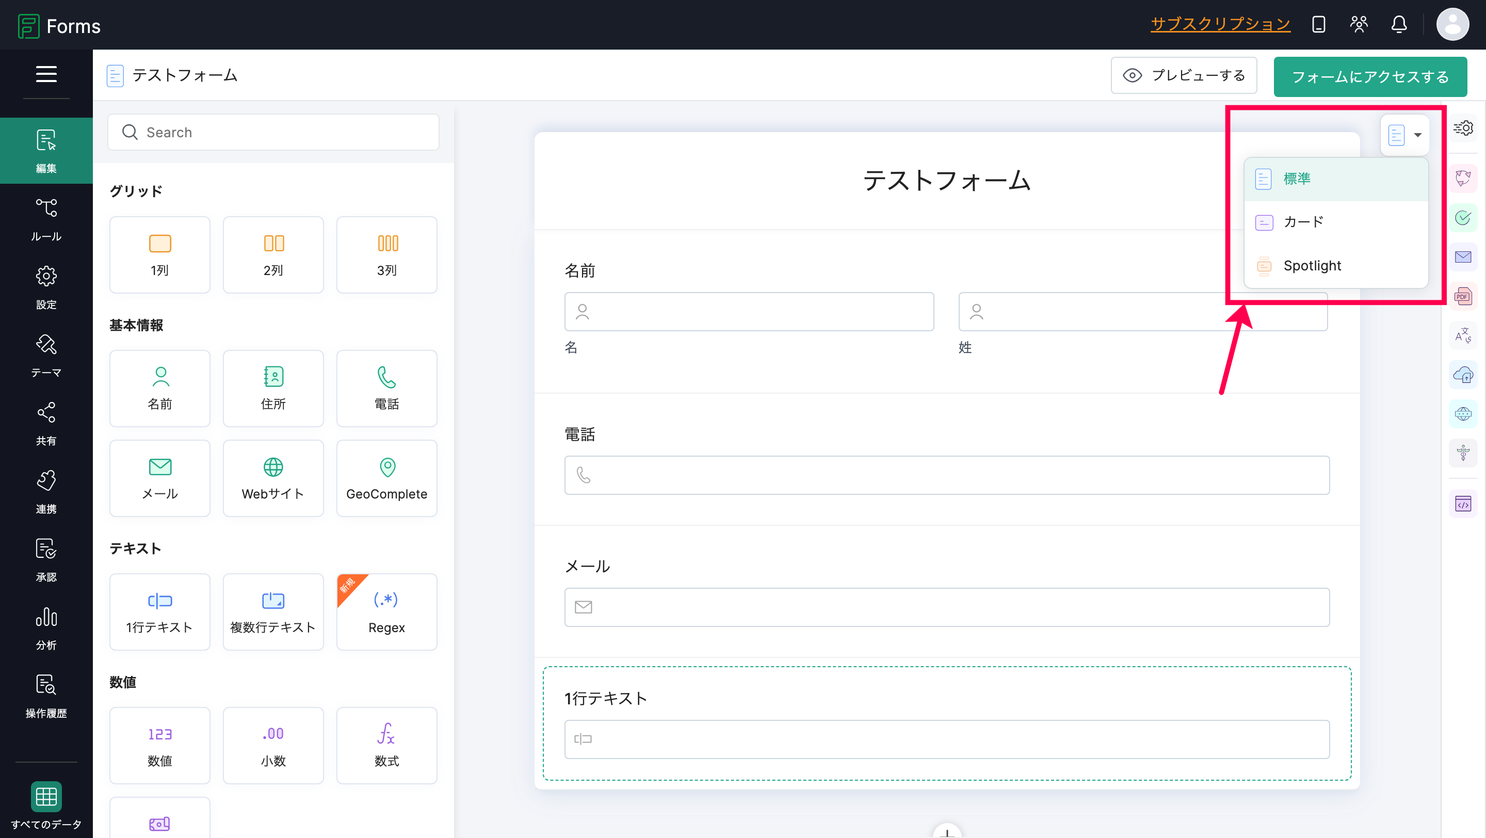Add the GeoComplete field
Image resolution: width=1486 pixels, height=838 pixels.
click(x=386, y=478)
